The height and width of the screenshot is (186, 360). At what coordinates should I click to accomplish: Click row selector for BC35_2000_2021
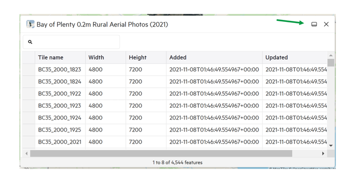coord(28,142)
